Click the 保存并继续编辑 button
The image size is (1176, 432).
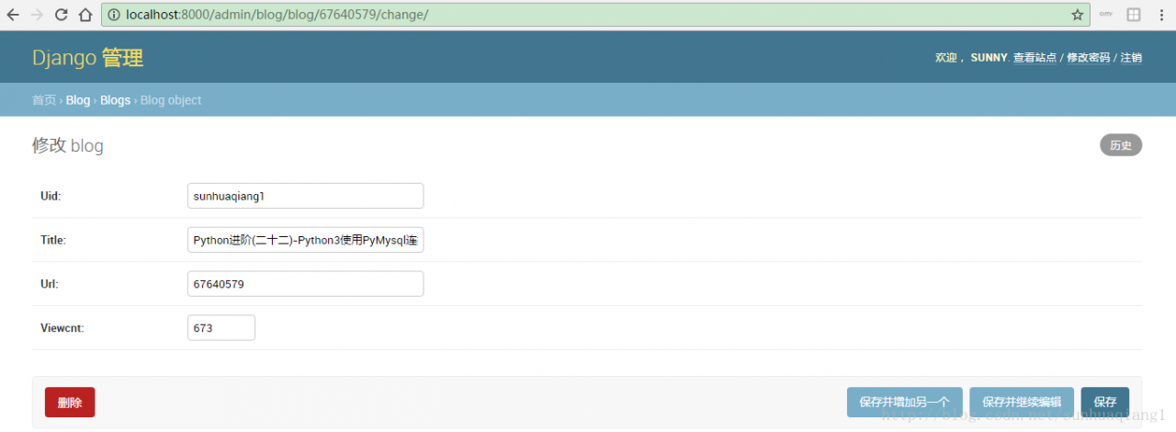click(1022, 403)
